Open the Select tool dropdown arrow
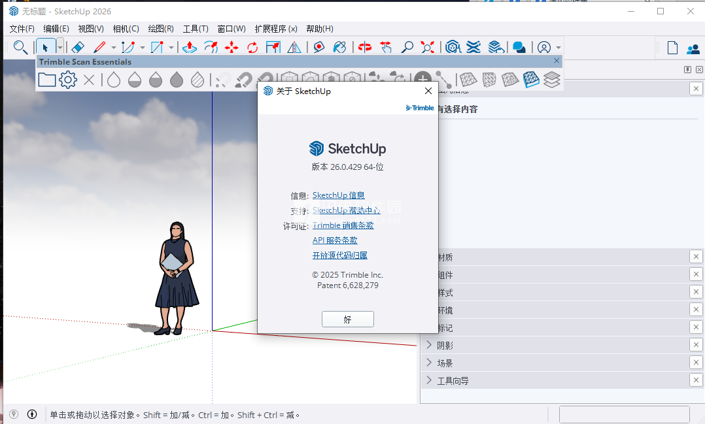This screenshot has width=705, height=424. [60, 47]
